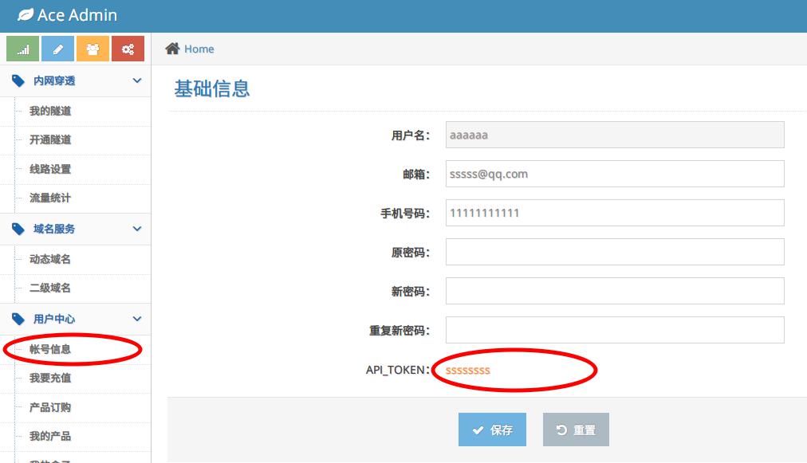Screen dimensions: 807x463
Task: Click the red cogs shortcut button
Action: 128,49
